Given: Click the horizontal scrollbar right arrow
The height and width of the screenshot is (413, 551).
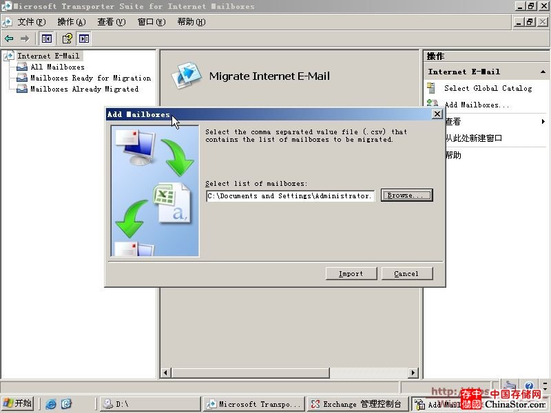Looking at the screenshot, I should point(413,372).
